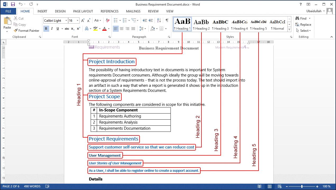Toggle Underline formatting
336x190 pixels.
tap(58, 29)
